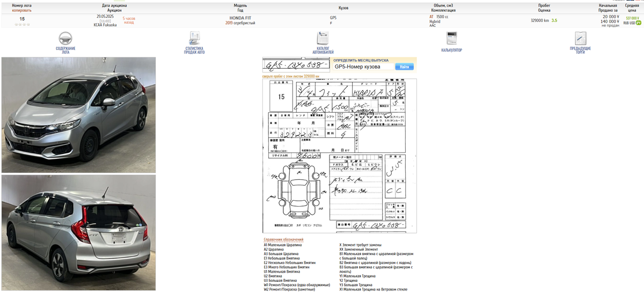This screenshot has width=644, height=292.
Task: Click the 'ОПРЕДЕЛИТЬ МЕСЯЦ ВЫПУСКА' label
Action: (x=361, y=61)
